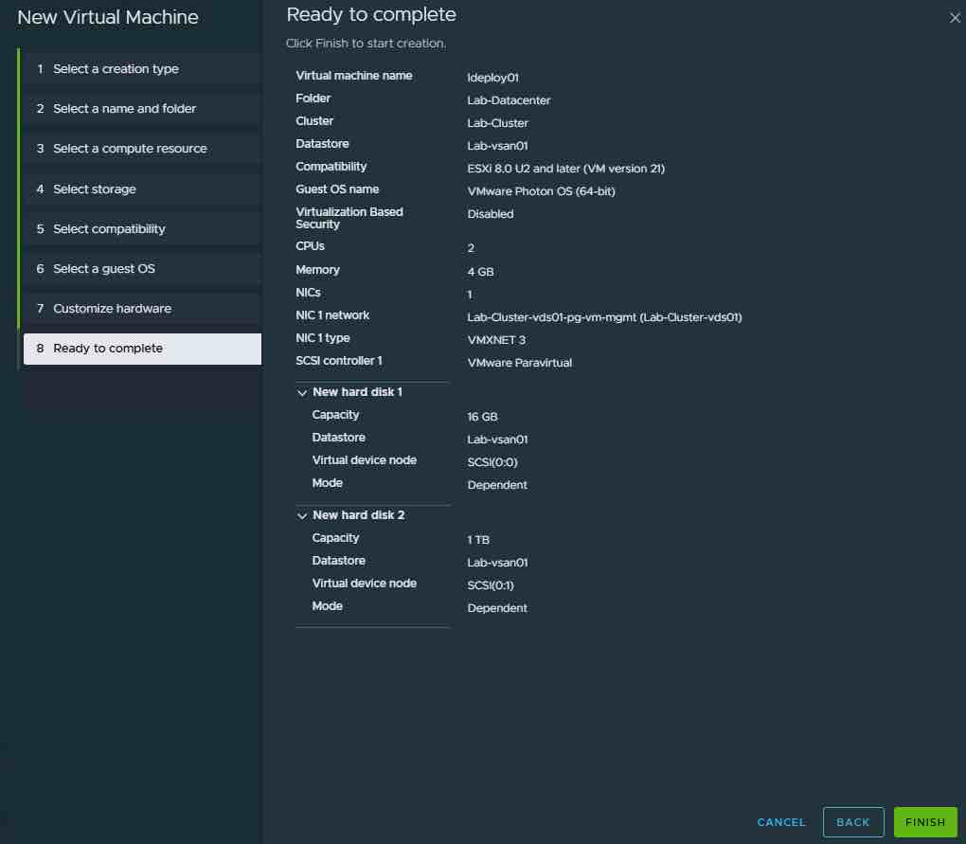Switch to step 4 Select storage
Screen dimensions: 966x844
pyautogui.click(x=95, y=189)
